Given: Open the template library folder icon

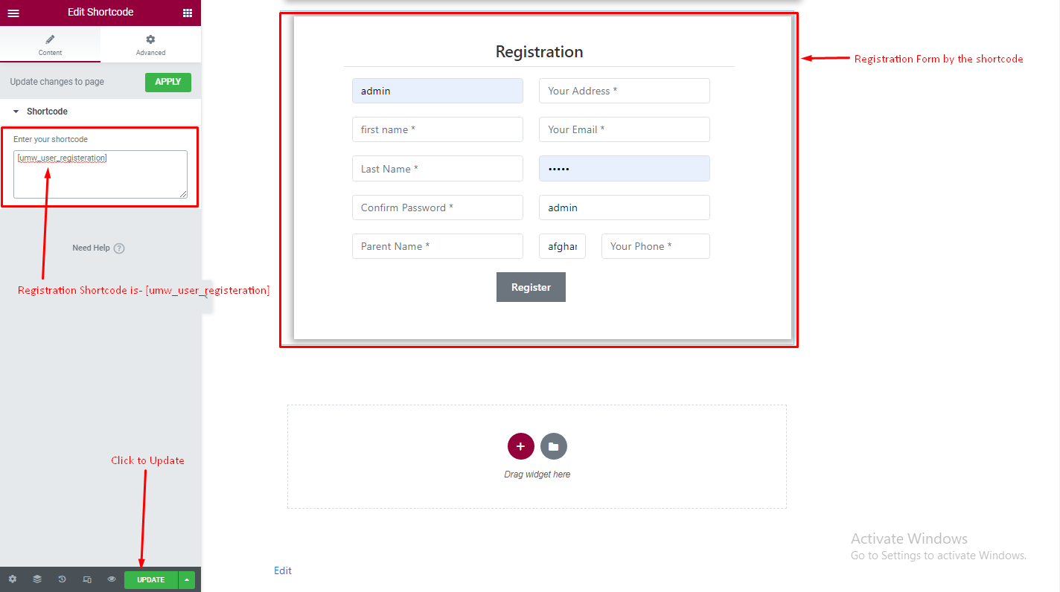Looking at the screenshot, I should coord(553,445).
